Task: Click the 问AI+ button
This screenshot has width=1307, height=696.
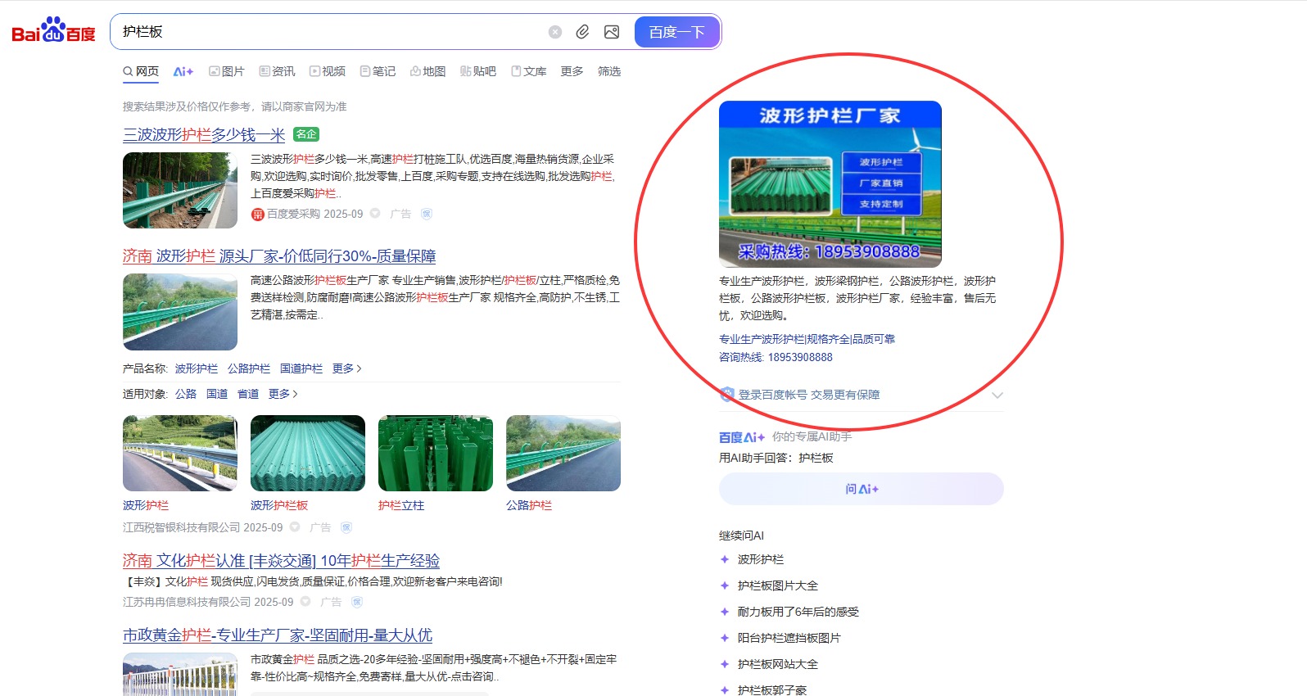Action: click(x=861, y=489)
